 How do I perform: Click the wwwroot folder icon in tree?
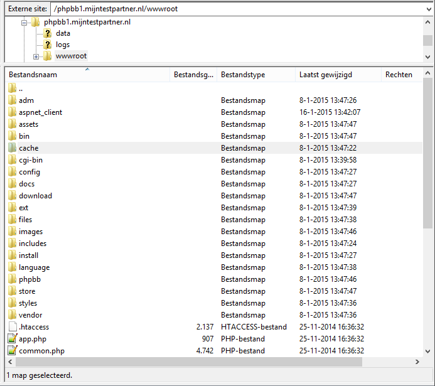coord(48,56)
